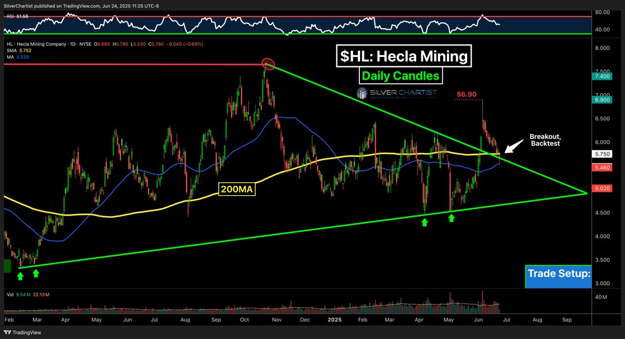Click the '$6.90' red price annotation
The width and height of the screenshot is (625, 339).
click(466, 94)
